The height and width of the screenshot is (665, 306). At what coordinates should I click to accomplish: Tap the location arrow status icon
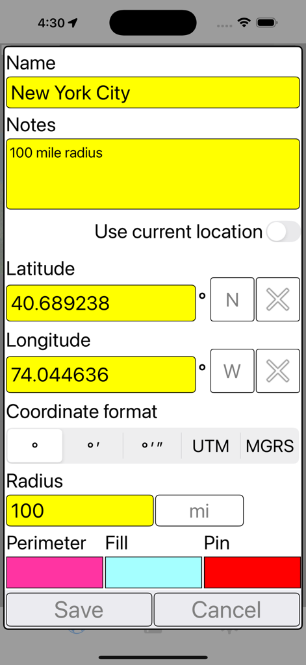pos(73,23)
